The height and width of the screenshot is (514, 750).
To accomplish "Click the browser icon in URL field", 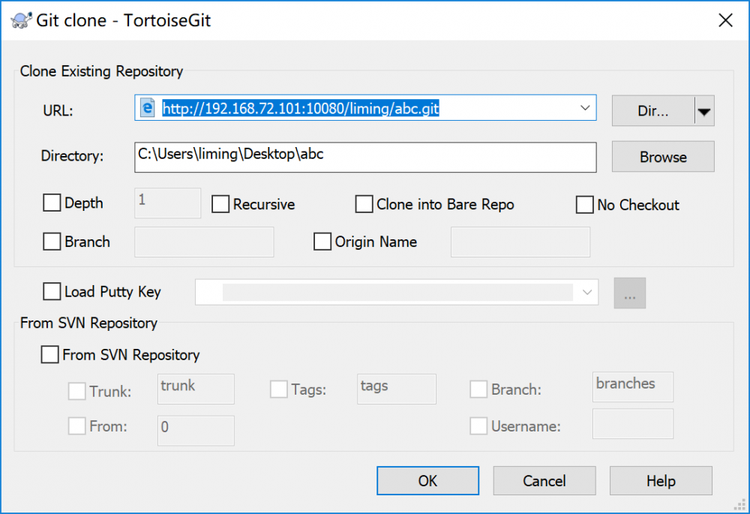I will [x=148, y=108].
